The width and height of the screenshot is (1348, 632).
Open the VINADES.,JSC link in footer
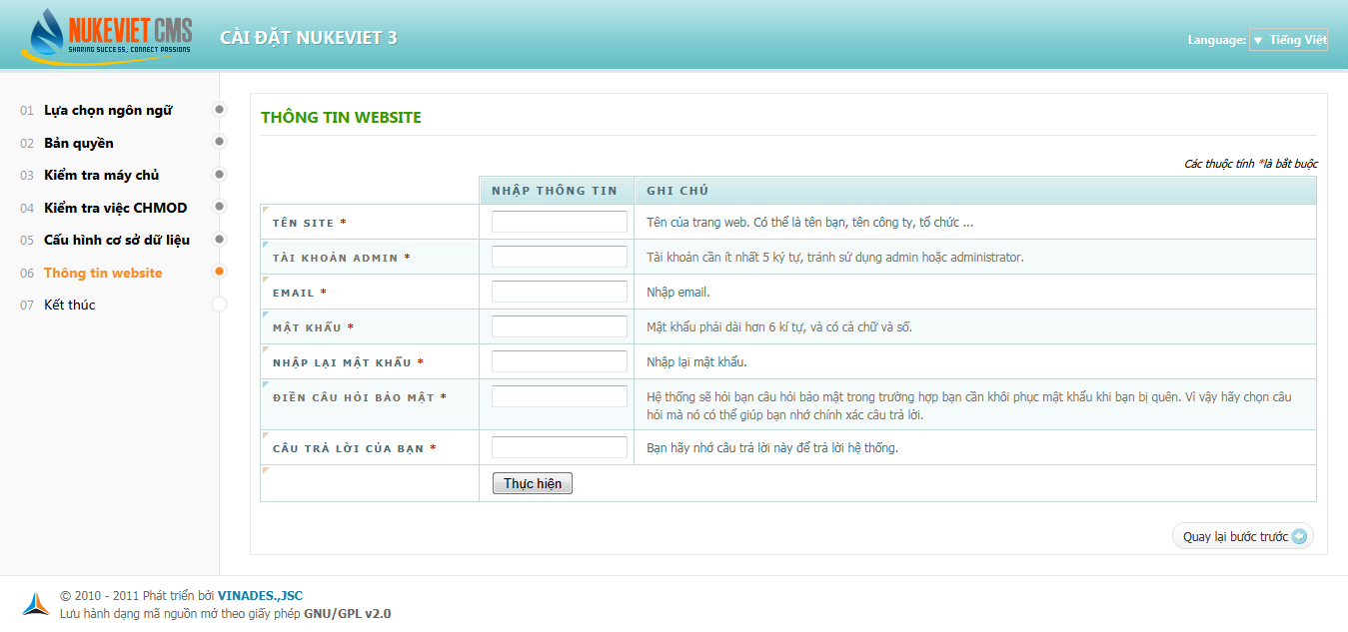260,596
